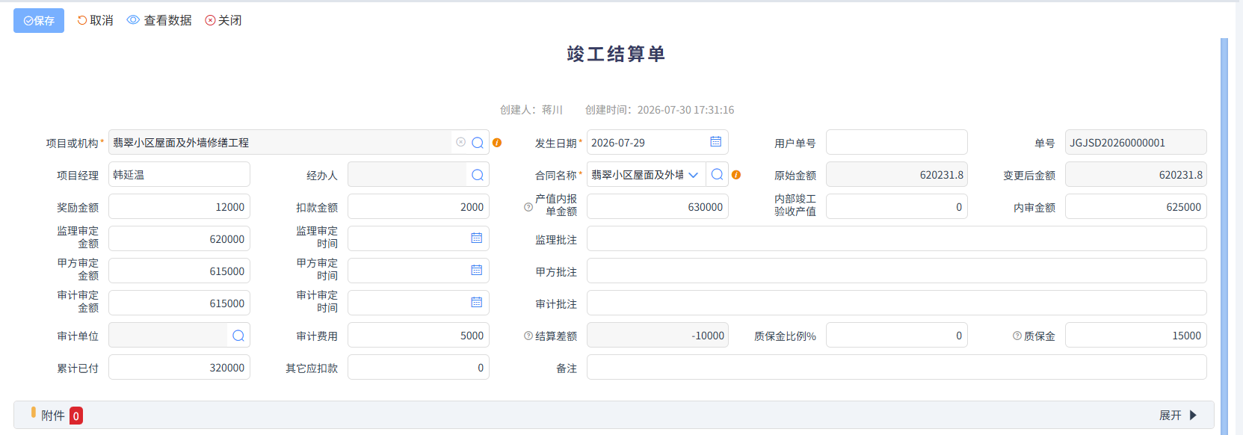Open 查看数据 view data
Screen dimensions: 1243x435
[159, 20]
